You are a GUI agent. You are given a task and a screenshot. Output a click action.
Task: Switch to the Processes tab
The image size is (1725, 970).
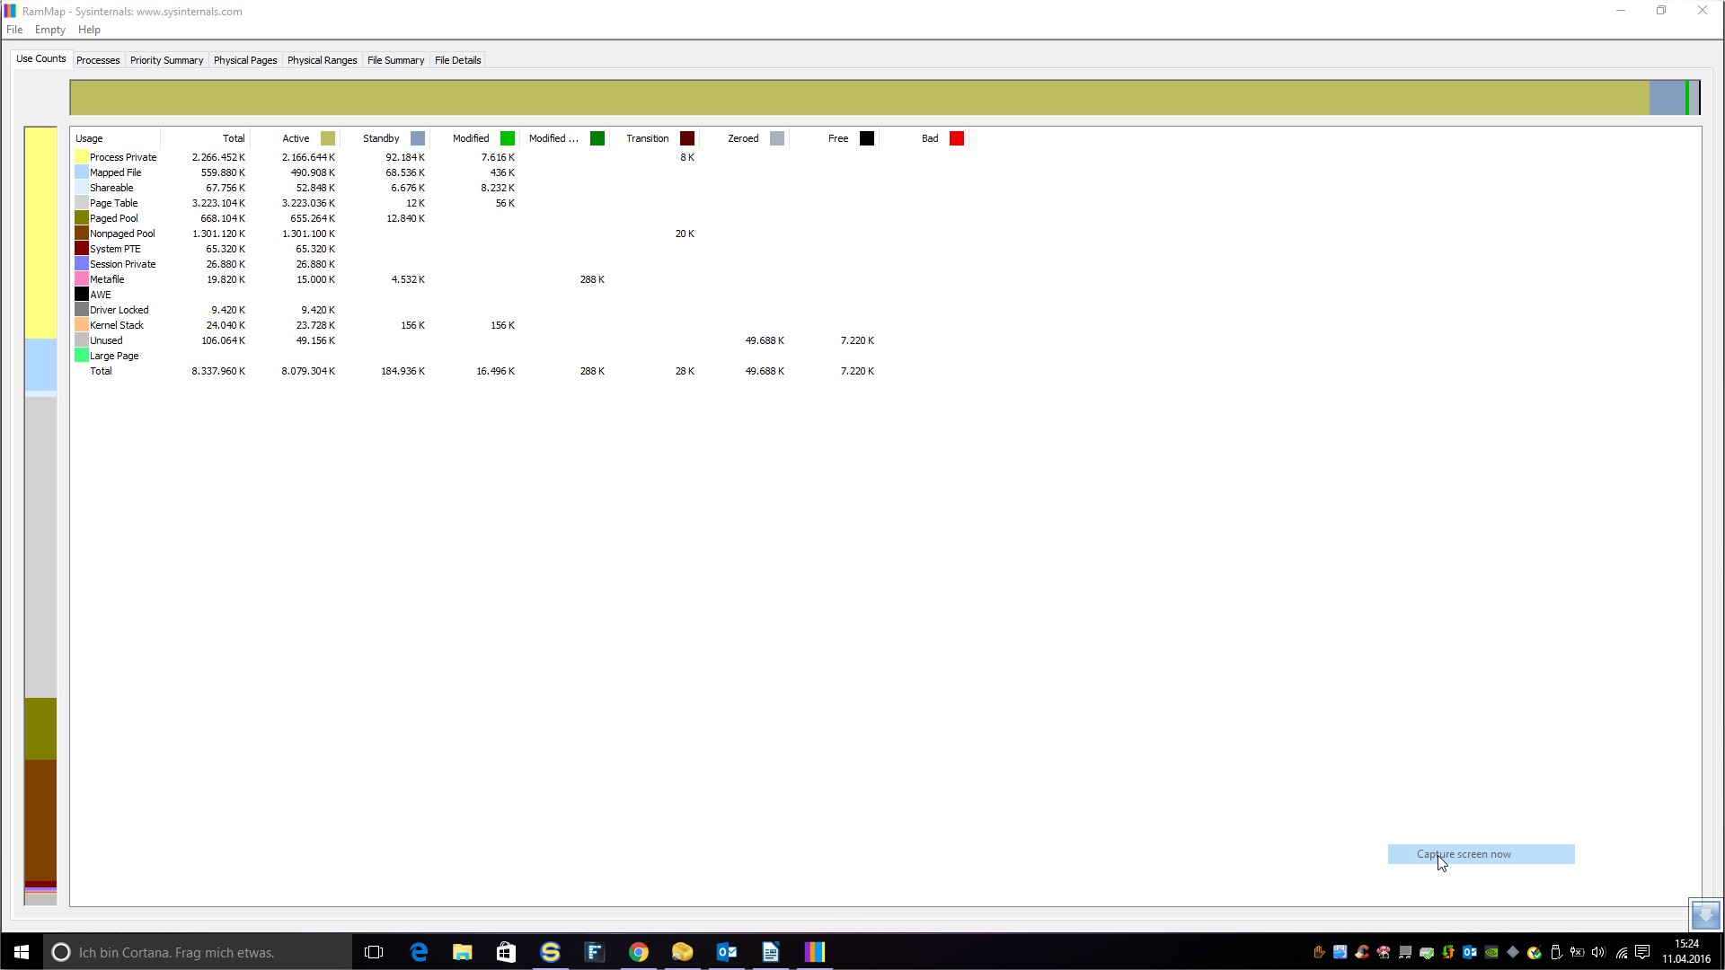coord(98,60)
